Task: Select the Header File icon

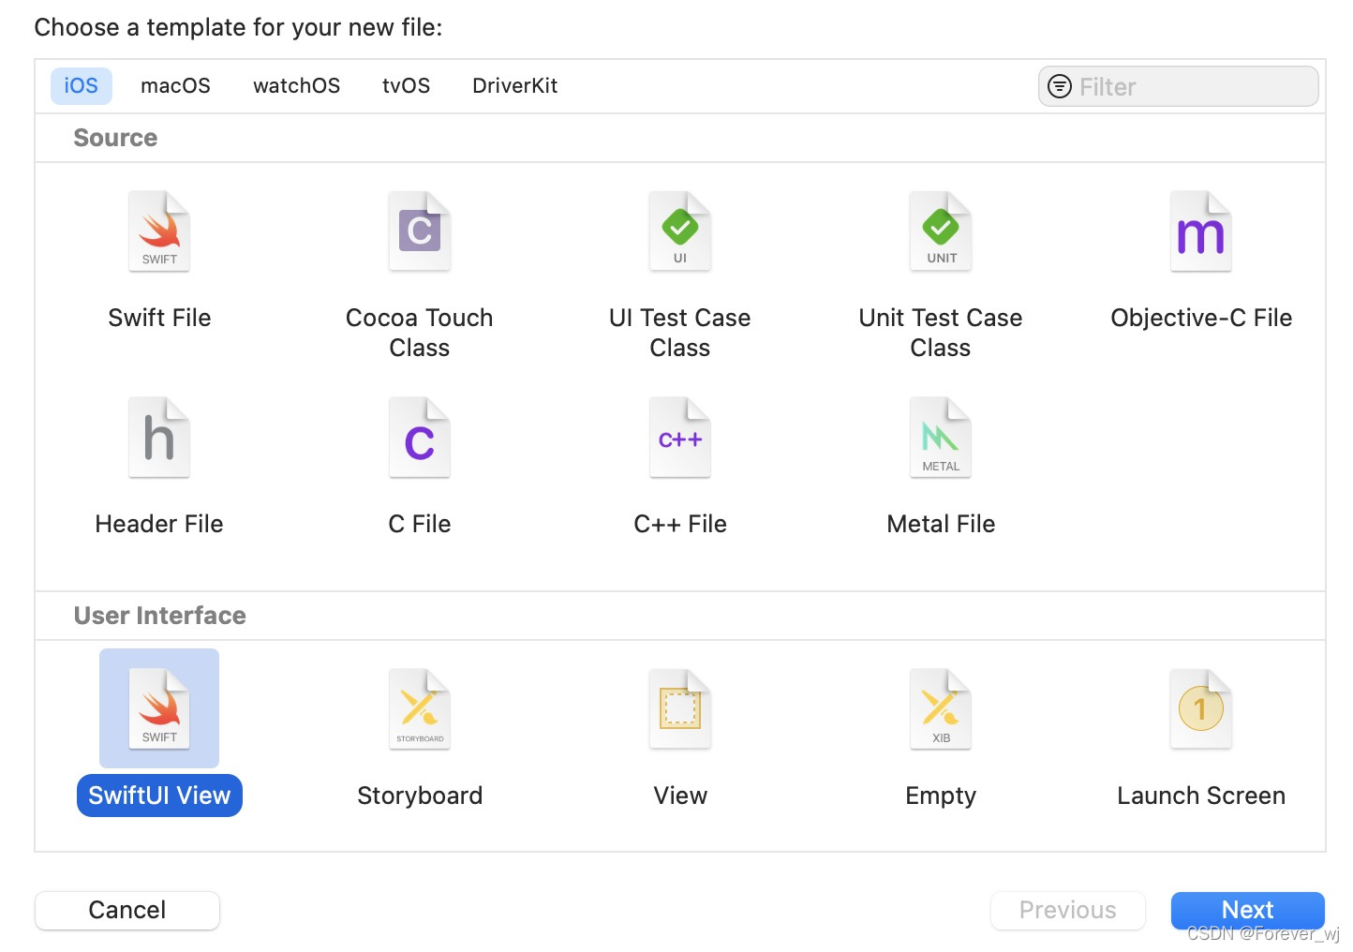Action: (x=159, y=438)
